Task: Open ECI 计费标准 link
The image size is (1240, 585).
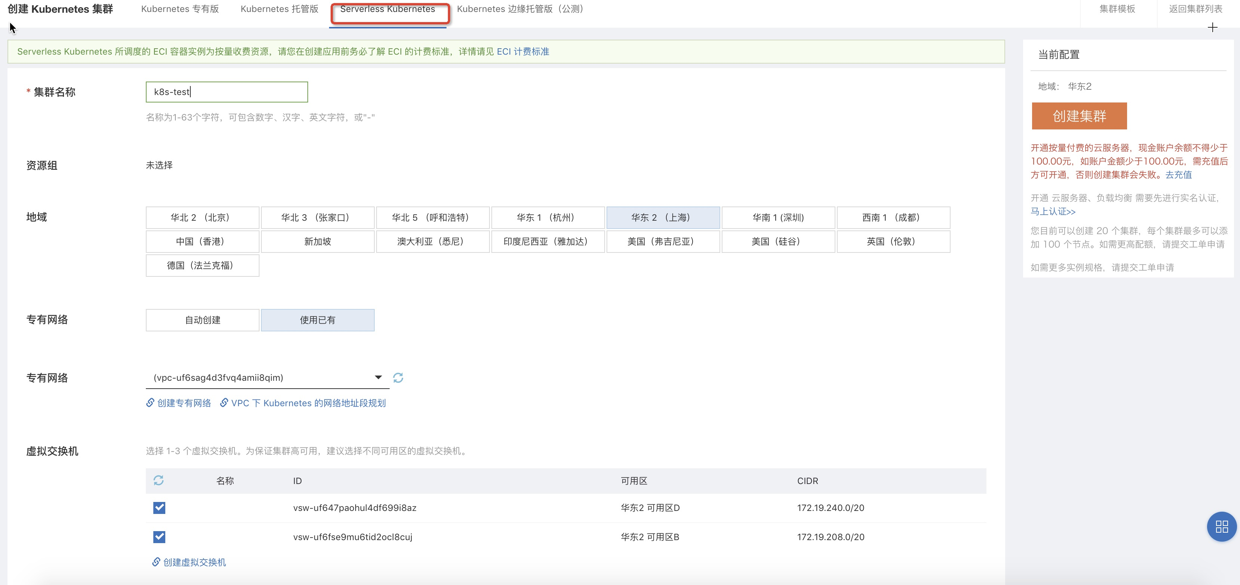Action: click(x=523, y=52)
